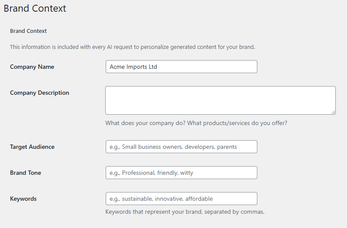Click the Target Audience input box
The image size is (347, 228).
[x=181, y=147]
